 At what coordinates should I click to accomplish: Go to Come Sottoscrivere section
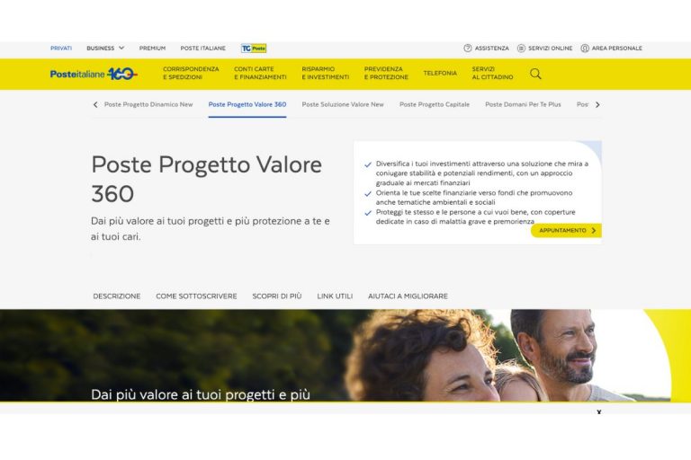[x=196, y=296]
